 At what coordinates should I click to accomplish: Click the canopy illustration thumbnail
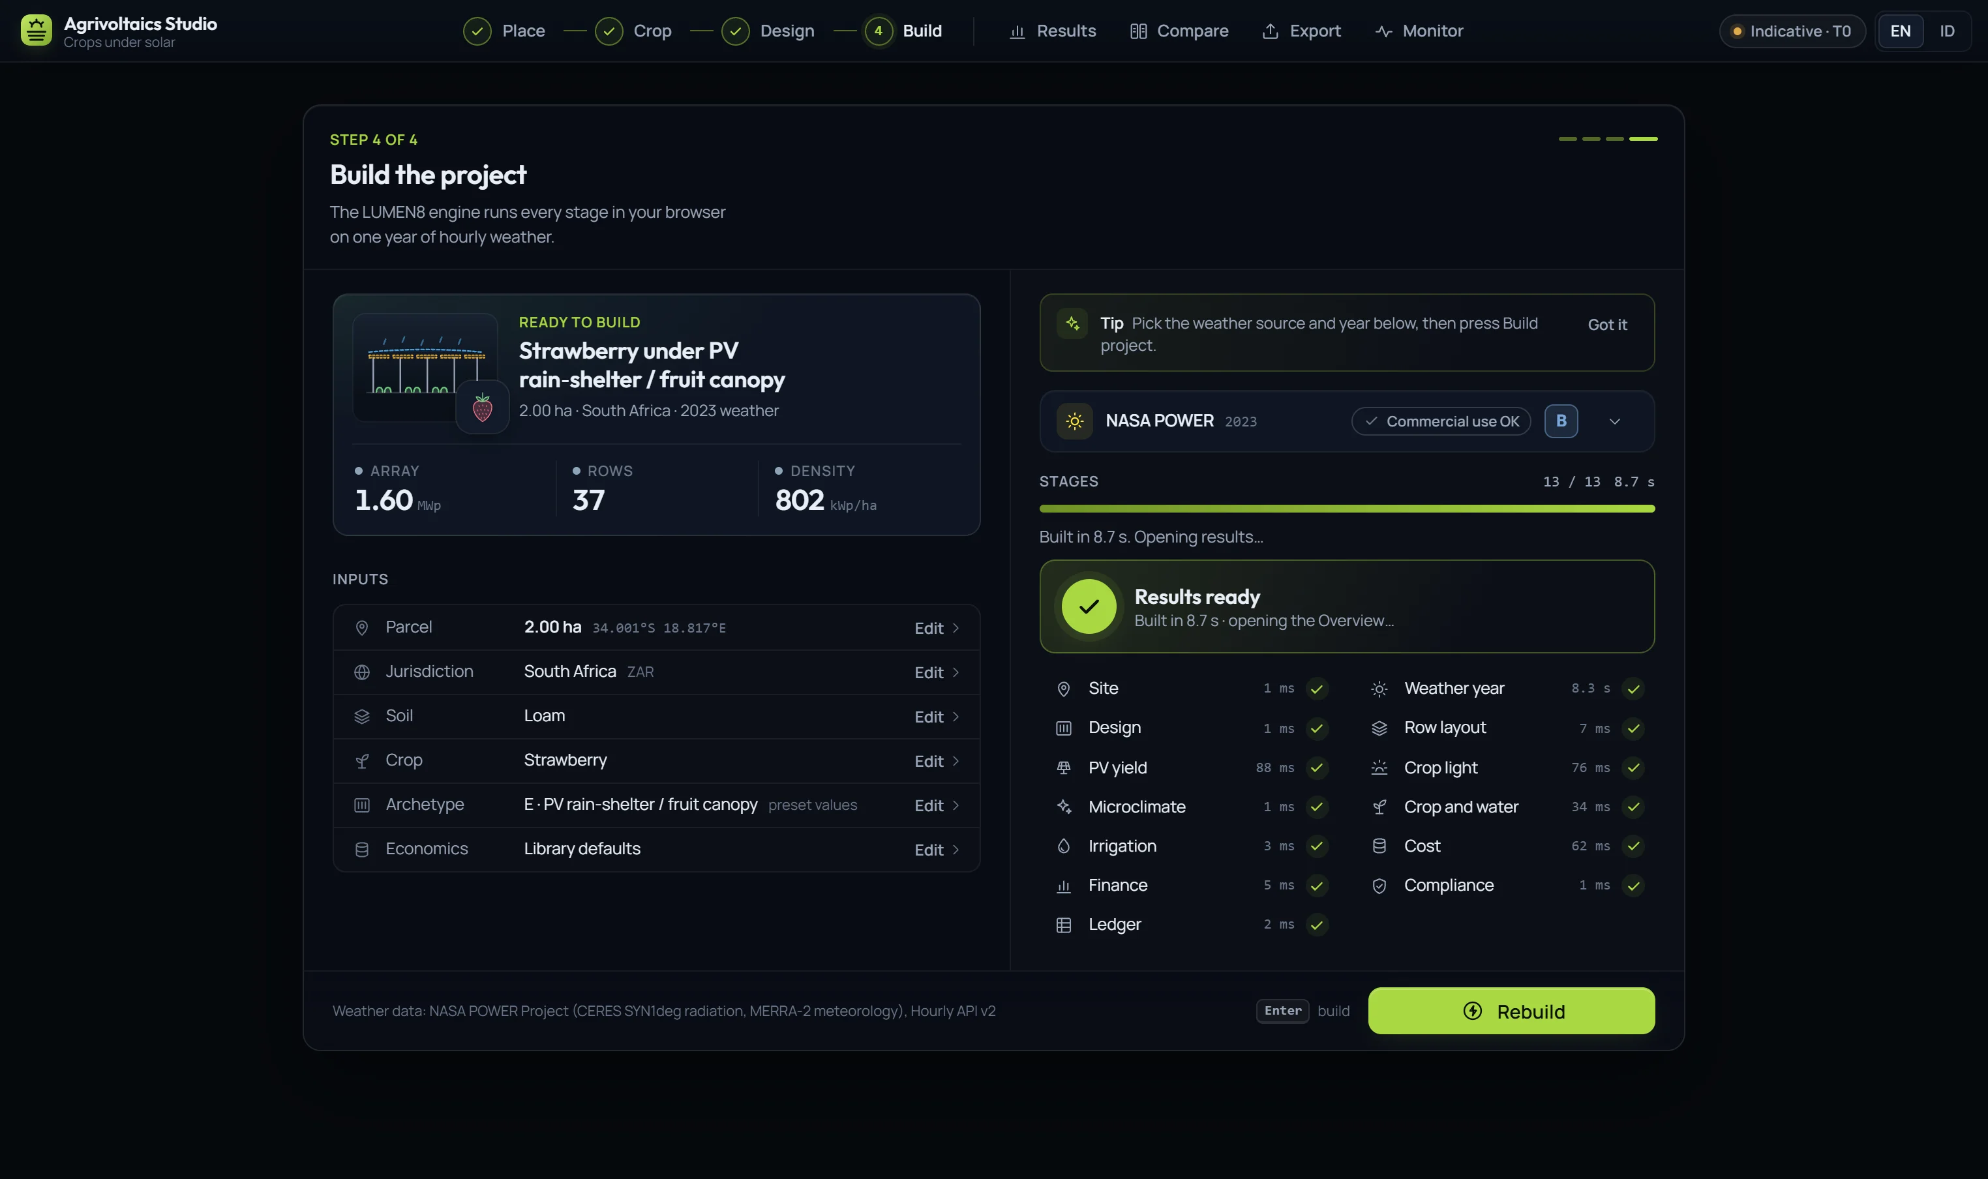click(x=425, y=367)
